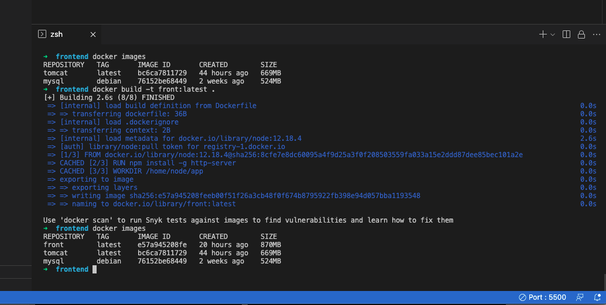Open the new terminal profile dropdown chevron
Image resolution: width=606 pixels, height=305 pixels.
coord(553,34)
